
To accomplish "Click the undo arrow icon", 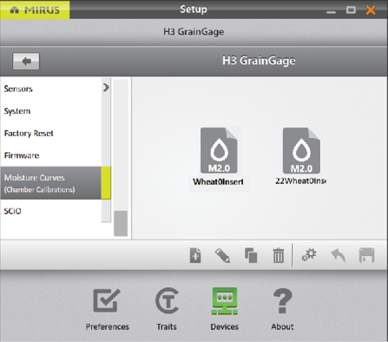I will coord(339,256).
